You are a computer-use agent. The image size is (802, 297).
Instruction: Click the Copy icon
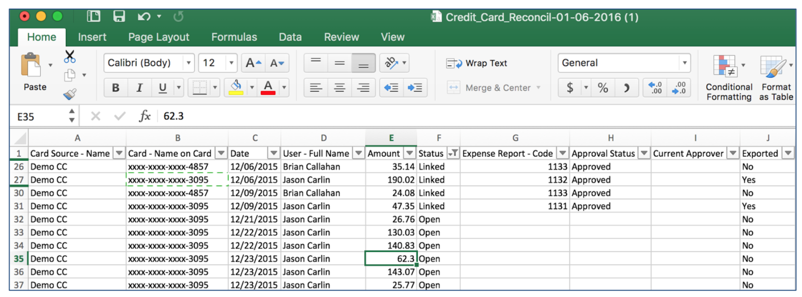(x=70, y=75)
